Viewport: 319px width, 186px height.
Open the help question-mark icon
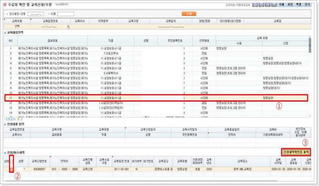tap(261, 5)
